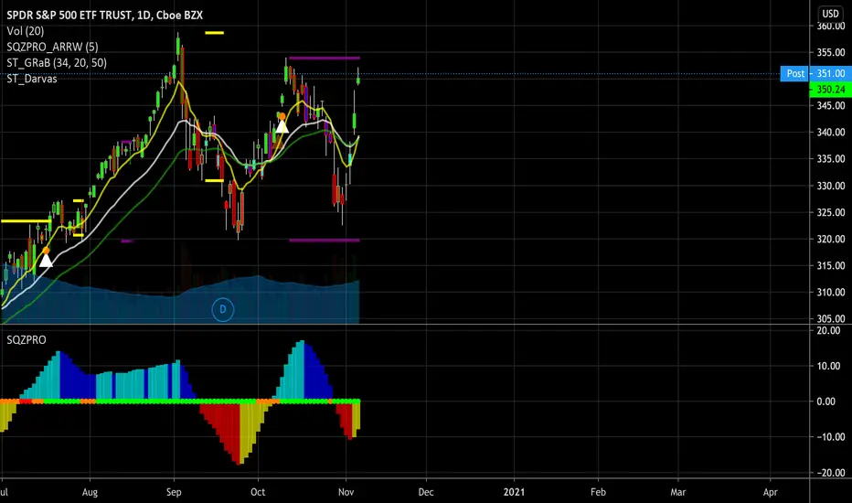
Task: Click the 305.00 price scale label
Action: click(x=831, y=318)
